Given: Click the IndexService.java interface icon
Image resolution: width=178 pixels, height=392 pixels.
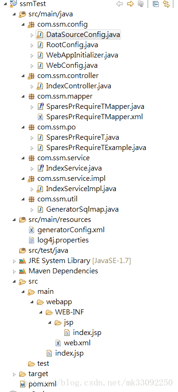Looking at the screenshot, I should tap(40, 168).
